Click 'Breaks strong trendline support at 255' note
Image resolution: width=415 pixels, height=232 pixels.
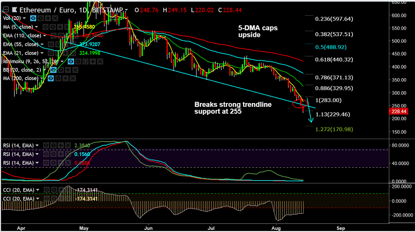click(233, 108)
